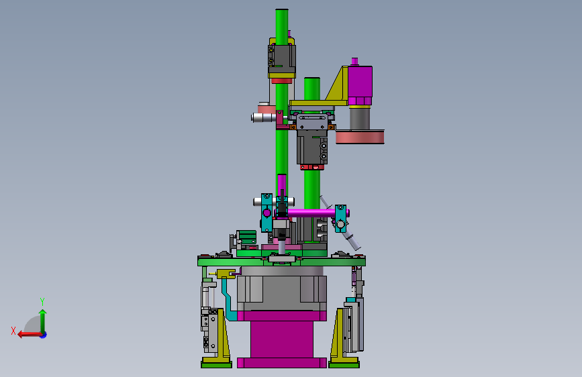The height and width of the screenshot is (377, 582).
Task: Select the small magenta shaft atop the motor
Action: click(x=354, y=61)
